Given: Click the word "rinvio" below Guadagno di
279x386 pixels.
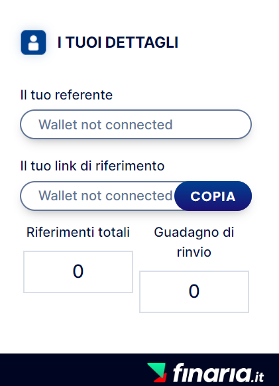Looking at the screenshot, I should (x=194, y=252).
